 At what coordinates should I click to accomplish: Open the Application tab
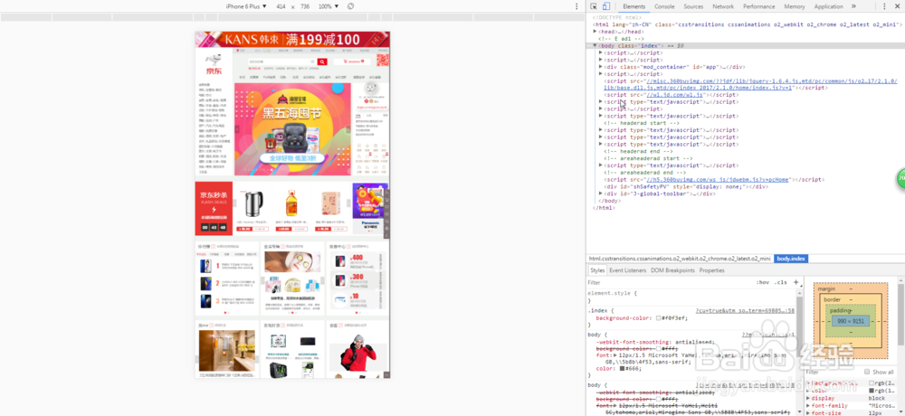coord(828,6)
